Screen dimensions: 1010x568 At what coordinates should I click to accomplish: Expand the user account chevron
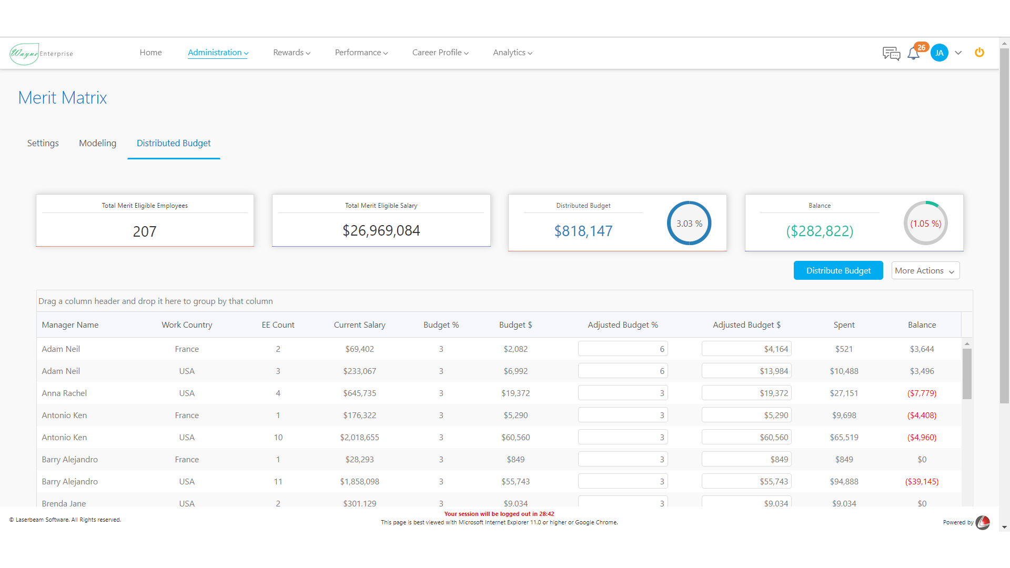point(958,53)
